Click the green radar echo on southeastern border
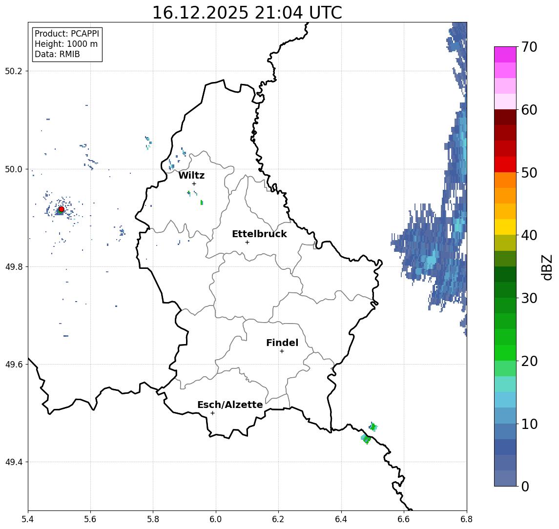 pos(366,439)
